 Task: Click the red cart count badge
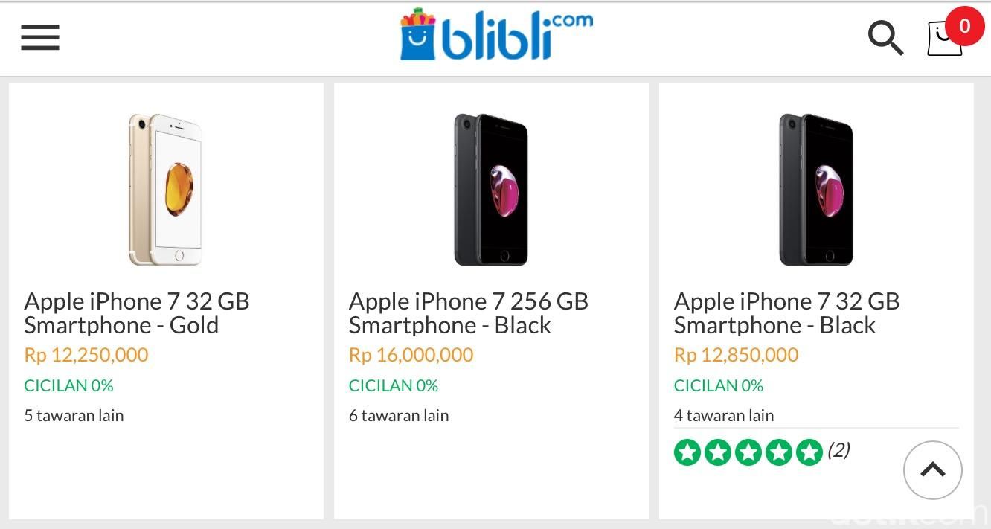click(x=964, y=26)
